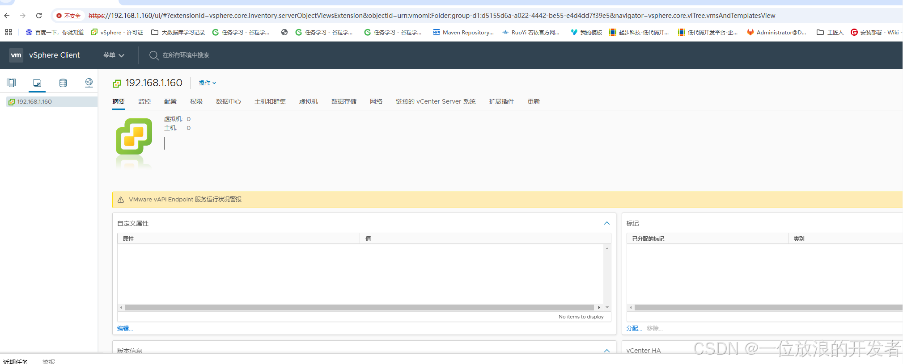Click the search magnifier icon
This screenshot has width=903, height=364.
154,55
